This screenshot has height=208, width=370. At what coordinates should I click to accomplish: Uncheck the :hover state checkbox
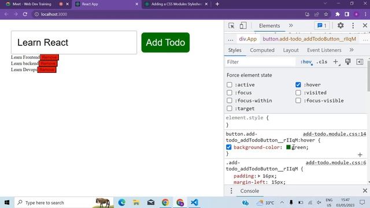(298, 85)
